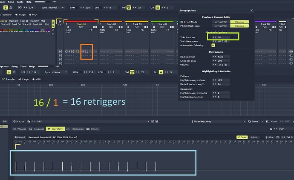Screen dimensions: 294x180
Task: Close the Song Options dialog
Action: click(252, 11)
